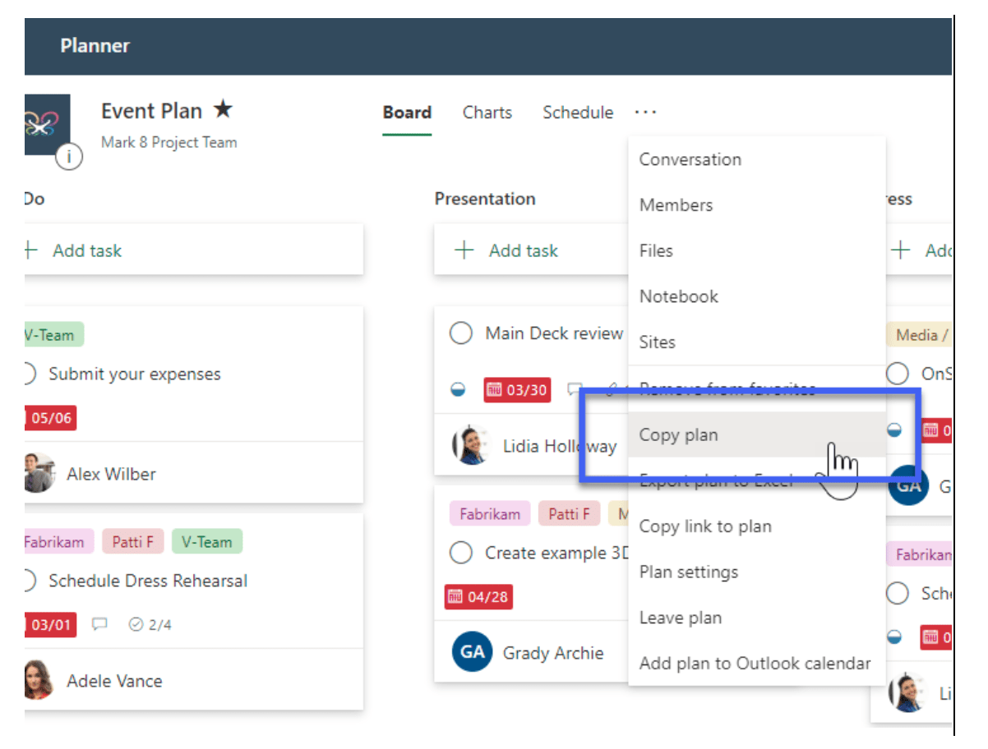Choose Copy plan from the menu
Screen dimensions: 988x749
click(x=756, y=435)
